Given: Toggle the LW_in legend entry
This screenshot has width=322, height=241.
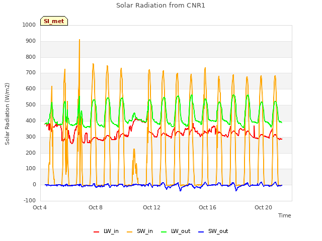Looking at the screenshot, I should [x=106, y=231].
